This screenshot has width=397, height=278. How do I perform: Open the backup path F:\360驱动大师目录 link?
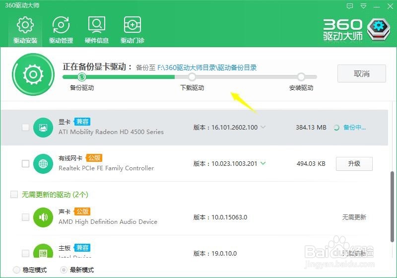tap(207, 68)
